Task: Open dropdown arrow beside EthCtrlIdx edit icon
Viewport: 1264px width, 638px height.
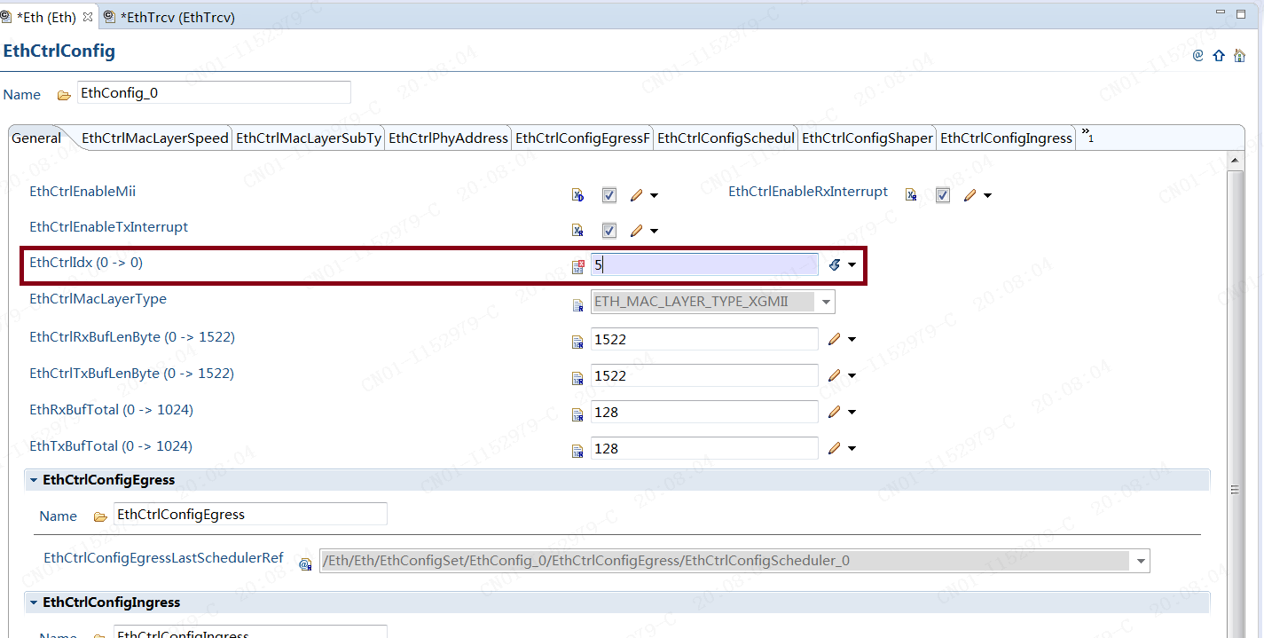Action: [x=852, y=265]
